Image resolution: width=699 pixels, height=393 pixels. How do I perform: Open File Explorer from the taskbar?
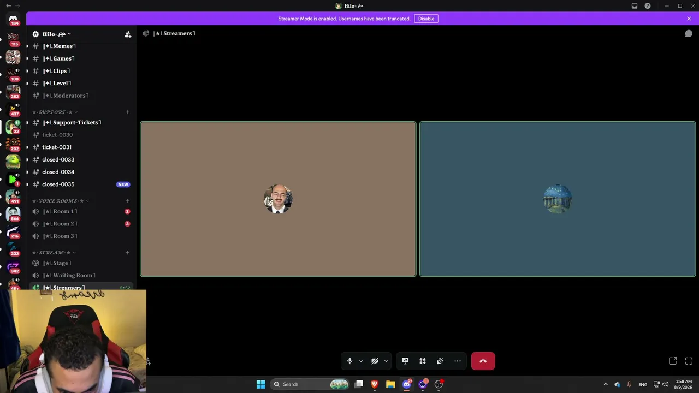[x=390, y=384]
